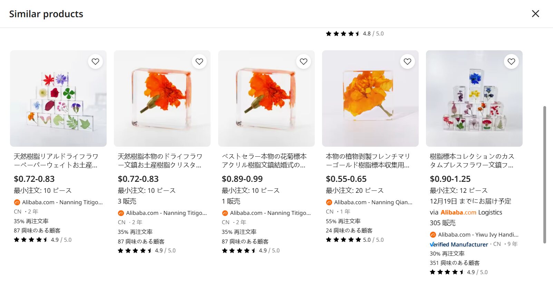The width and height of the screenshot is (553, 281).
Task: Click the Verified Manufacturer checkmark icon
Action: (432, 244)
